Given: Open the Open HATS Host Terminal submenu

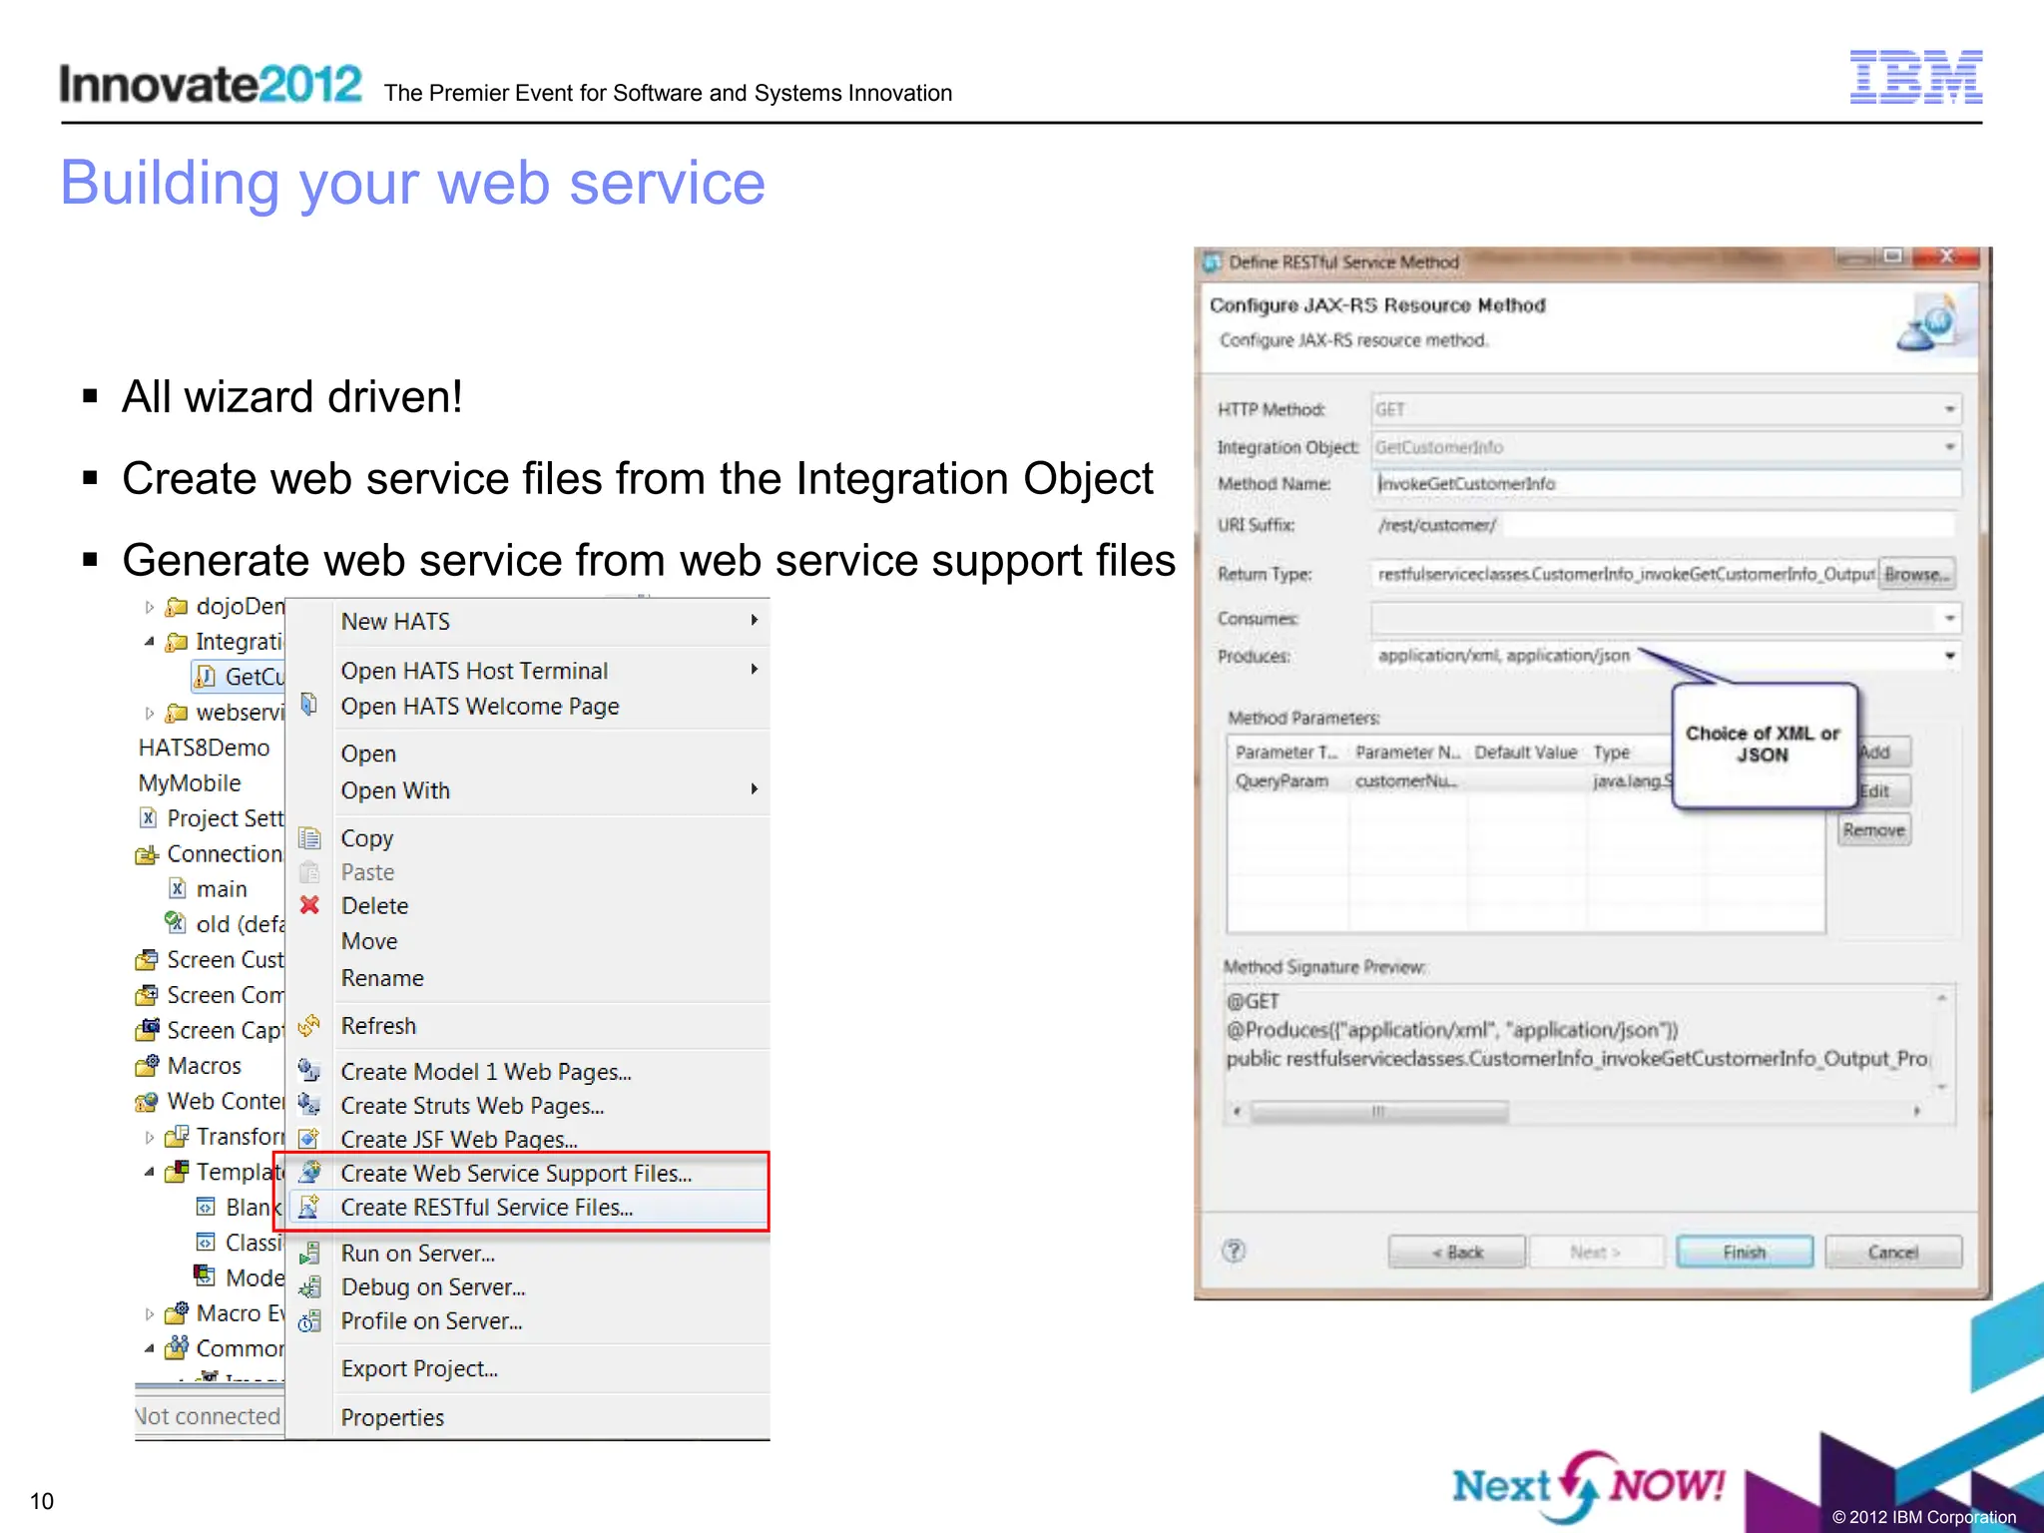Looking at the screenshot, I should (x=551, y=670).
